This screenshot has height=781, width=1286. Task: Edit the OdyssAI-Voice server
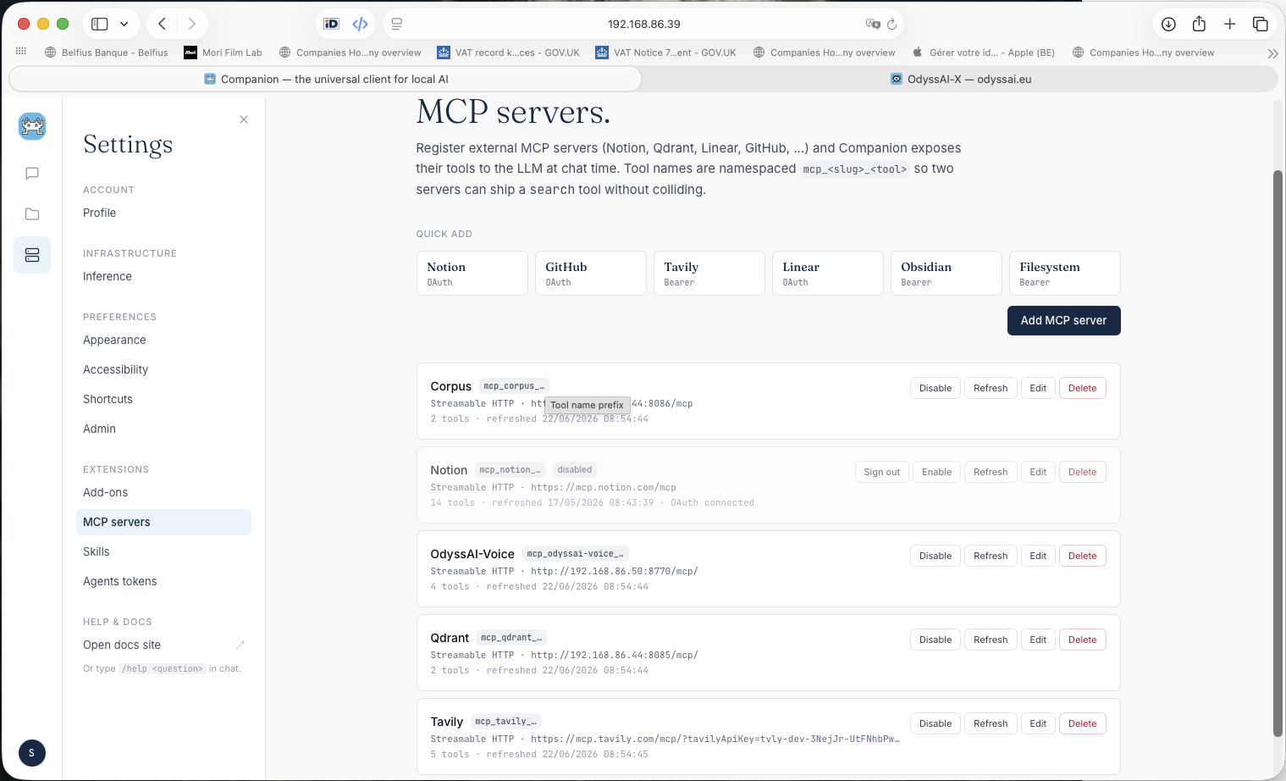[1038, 556]
